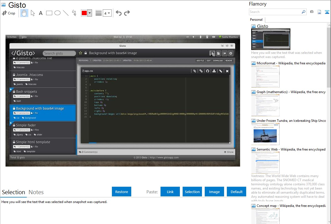Click the Paste Default button

[237, 191]
